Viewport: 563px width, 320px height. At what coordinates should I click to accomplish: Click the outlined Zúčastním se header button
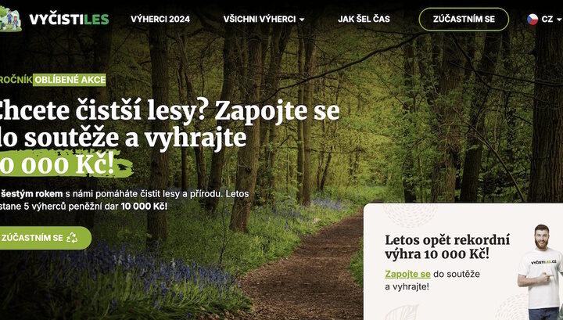464,19
